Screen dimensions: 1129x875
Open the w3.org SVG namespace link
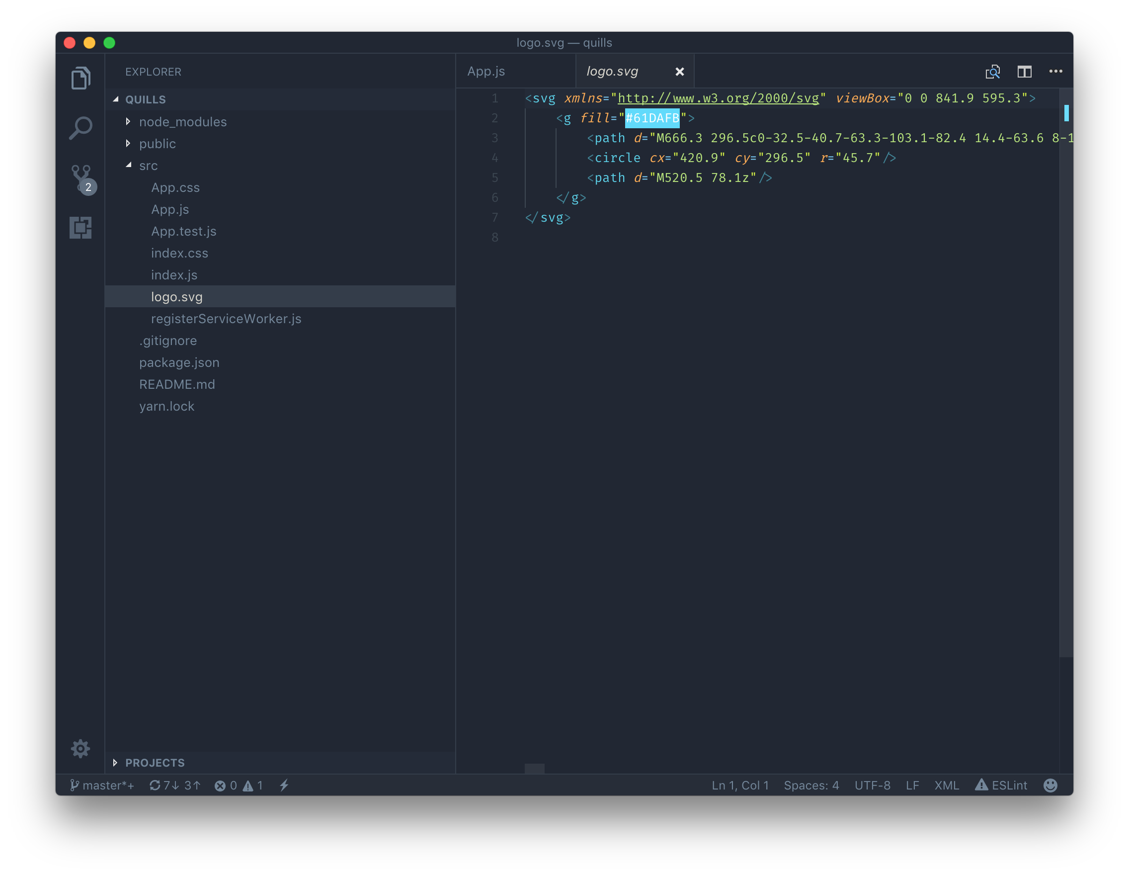[718, 98]
